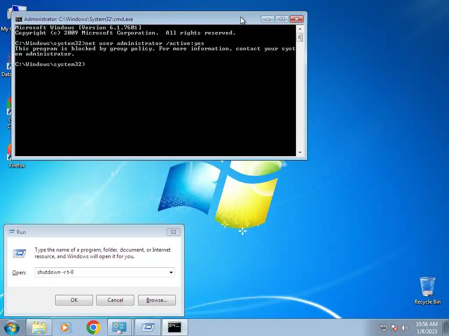Click the "Open:" label in Run dialog
The image size is (449, 336).
click(x=19, y=273)
